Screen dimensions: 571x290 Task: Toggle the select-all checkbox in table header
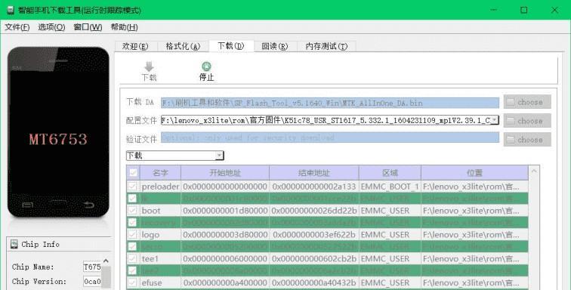[133, 173]
